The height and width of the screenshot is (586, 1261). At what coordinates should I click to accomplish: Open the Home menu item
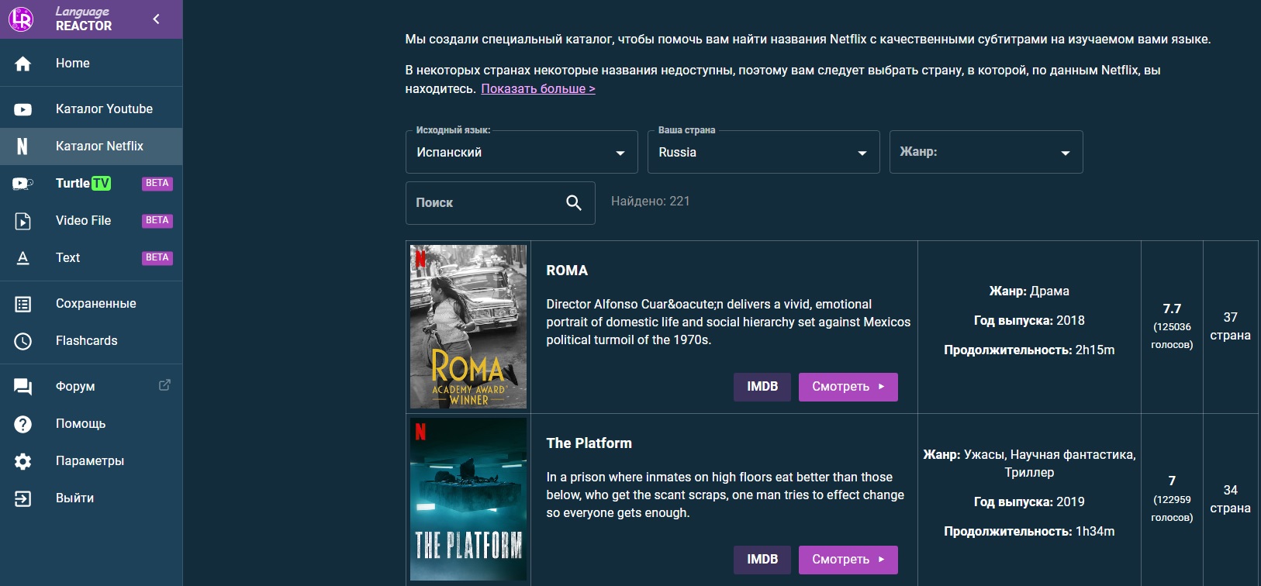tap(92, 64)
